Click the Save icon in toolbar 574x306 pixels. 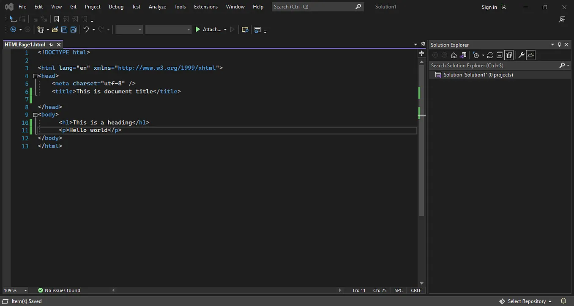pyautogui.click(x=64, y=30)
